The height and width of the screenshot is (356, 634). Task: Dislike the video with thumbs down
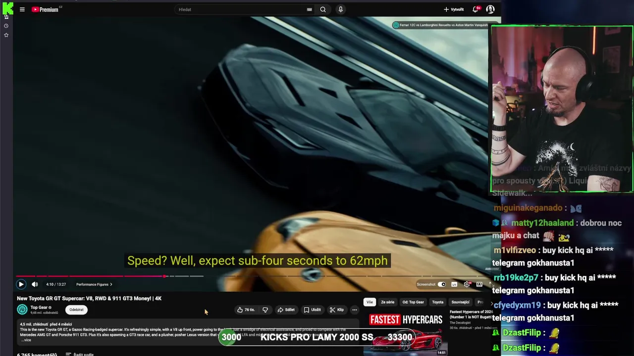pyautogui.click(x=265, y=310)
